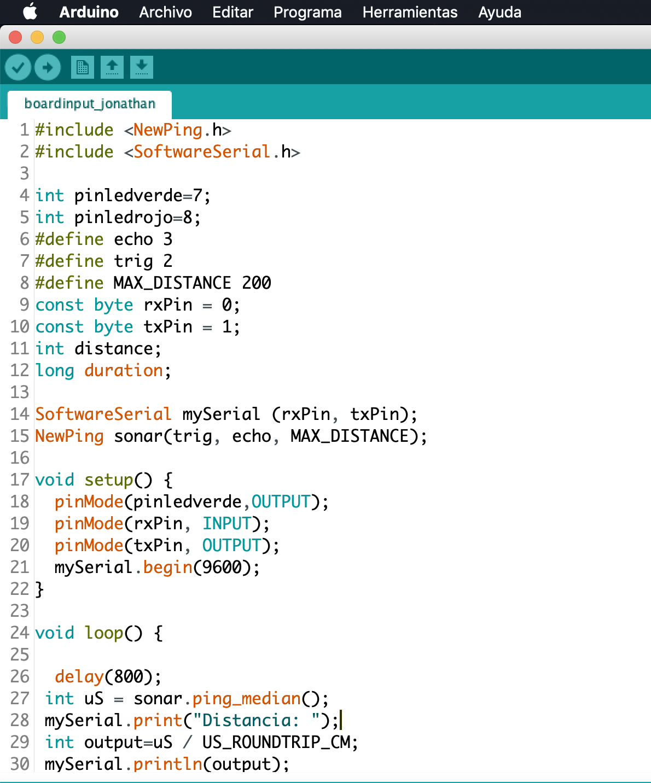
Task: Click the Verify checkmark button
Action: click(18, 67)
